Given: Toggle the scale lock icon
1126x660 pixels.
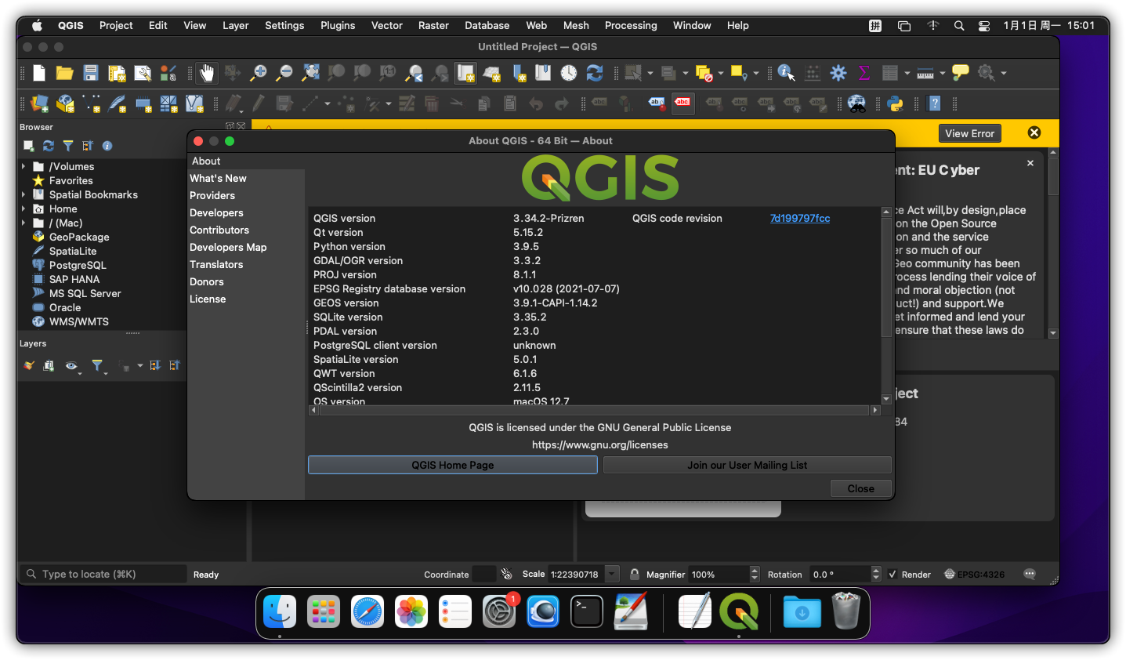Looking at the screenshot, I should point(635,575).
